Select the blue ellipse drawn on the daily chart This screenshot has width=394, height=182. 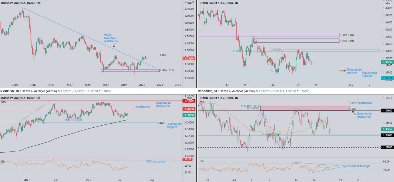(74, 120)
